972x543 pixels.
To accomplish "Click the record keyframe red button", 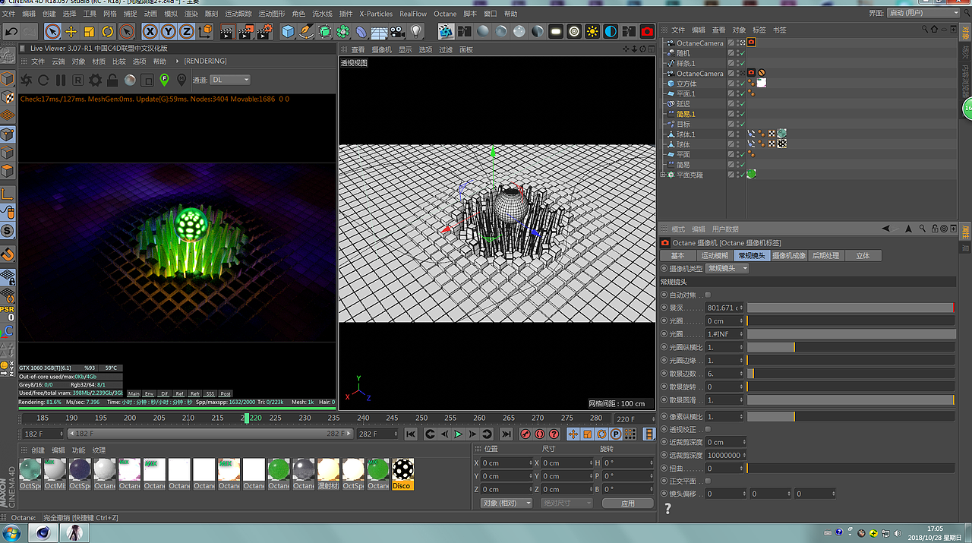I will (x=525, y=434).
